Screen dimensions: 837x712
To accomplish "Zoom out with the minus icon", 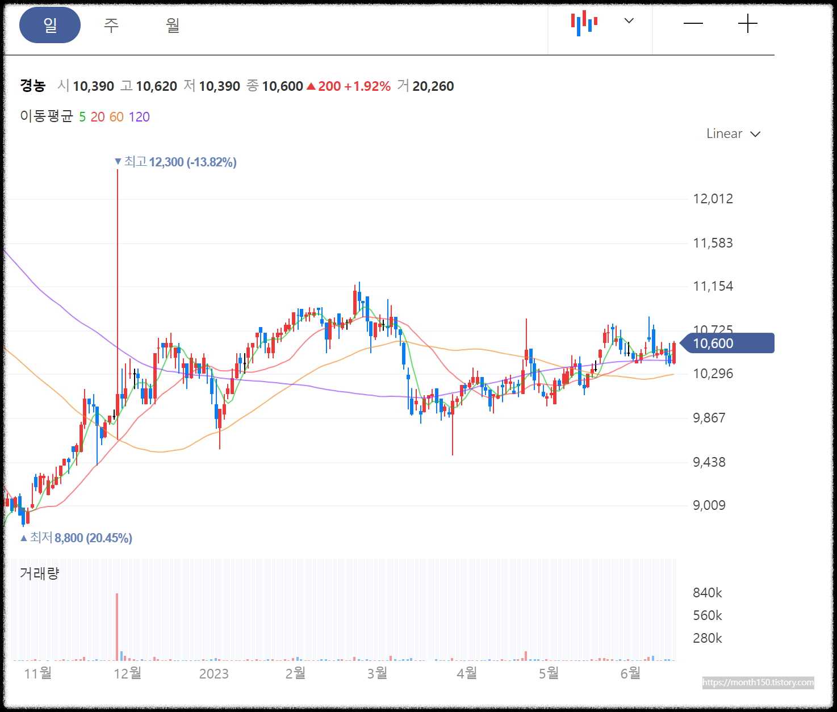I will [x=693, y=23].
